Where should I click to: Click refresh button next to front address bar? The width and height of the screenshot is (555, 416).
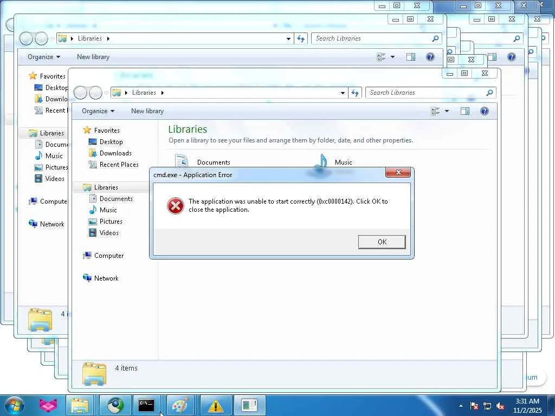point(355,93)
